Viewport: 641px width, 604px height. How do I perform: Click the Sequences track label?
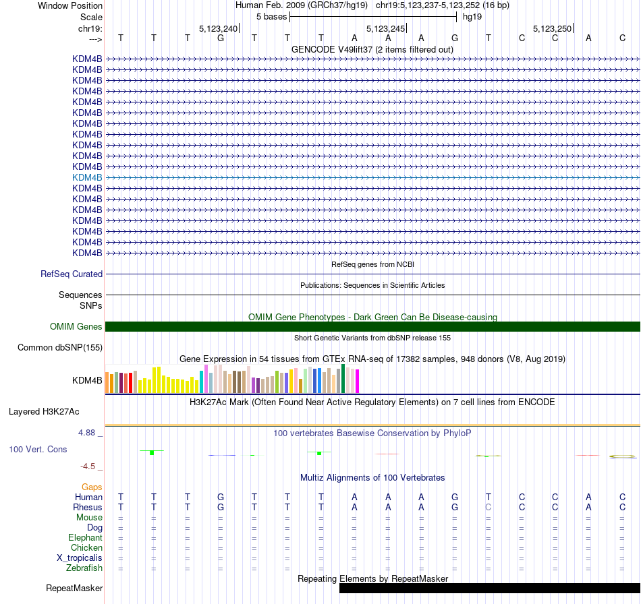(80, 295)
